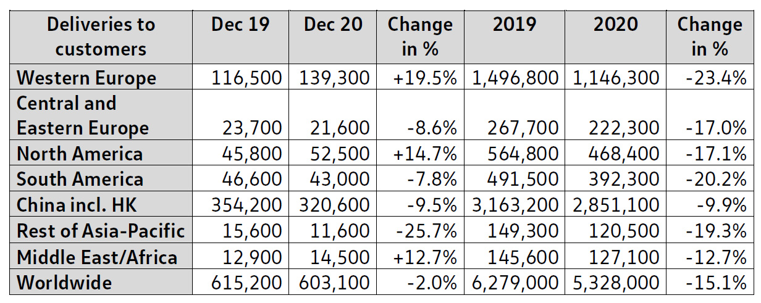Screen dimensions: 761x303
Task: Click the 'Rest of Asia-Pacific' row label
Action: click(x=101, y=231)
